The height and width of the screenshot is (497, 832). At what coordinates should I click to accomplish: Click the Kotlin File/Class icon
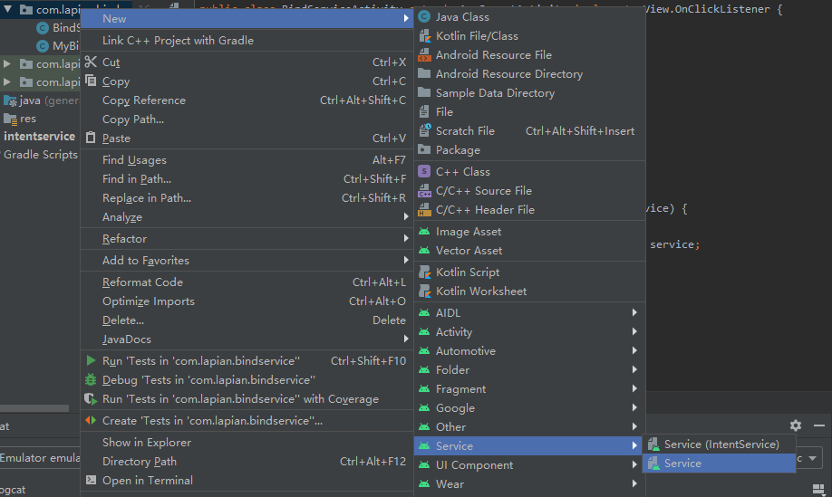pyautogui.click(x=424, y=36)
